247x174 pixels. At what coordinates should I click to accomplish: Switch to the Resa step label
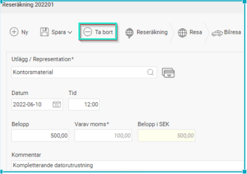(x=195, y=32)
